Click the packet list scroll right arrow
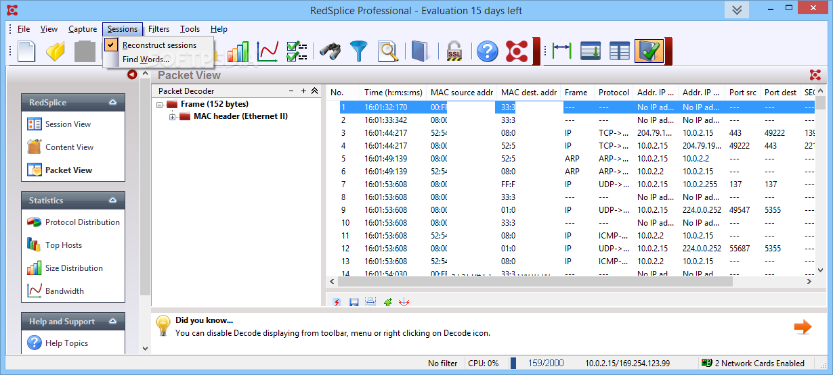 [809, 281]
